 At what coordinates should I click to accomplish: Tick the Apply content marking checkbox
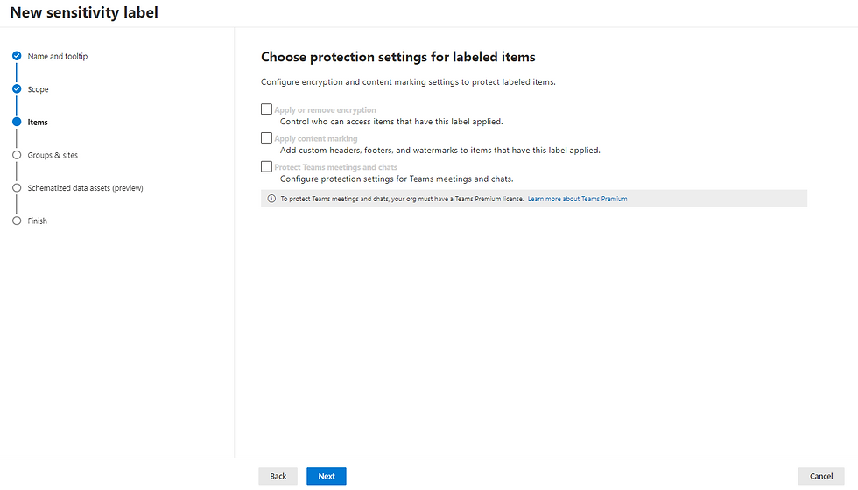(266, 138)
